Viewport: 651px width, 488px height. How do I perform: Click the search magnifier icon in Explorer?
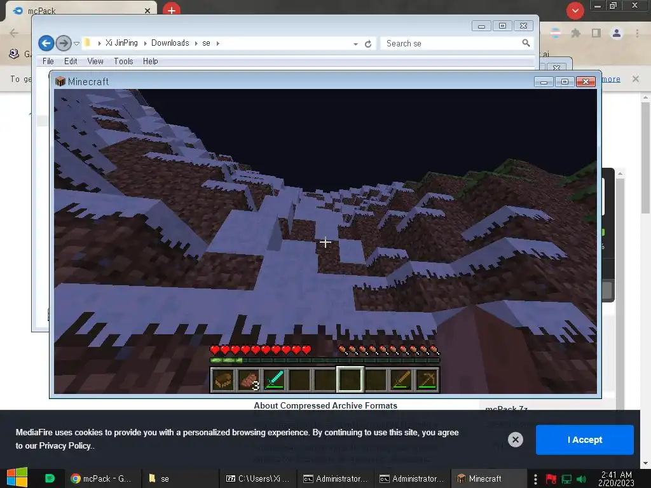(526, 43)
